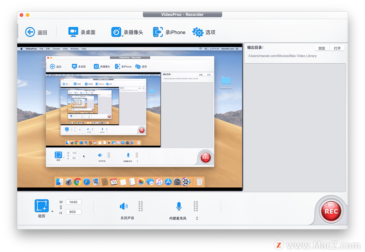The height and width of the screenshot is (252, 365).
Task: Click Mail stamp icon in the preview's largest dock
Action: [96, 182]
